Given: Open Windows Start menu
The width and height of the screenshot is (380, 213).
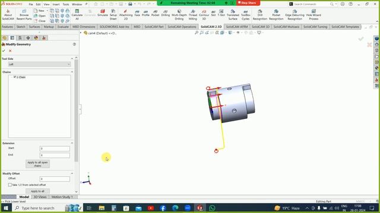Looking at the screenshot, I should [6, 208].
